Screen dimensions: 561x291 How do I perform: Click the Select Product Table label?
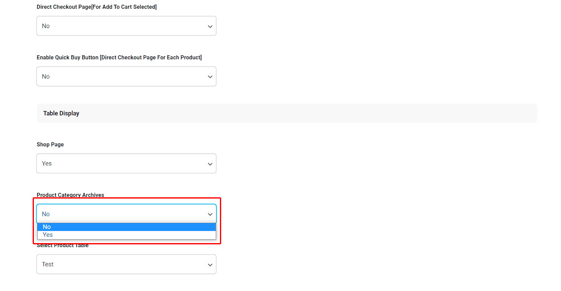pyautogui.click(x=62, y=246)
